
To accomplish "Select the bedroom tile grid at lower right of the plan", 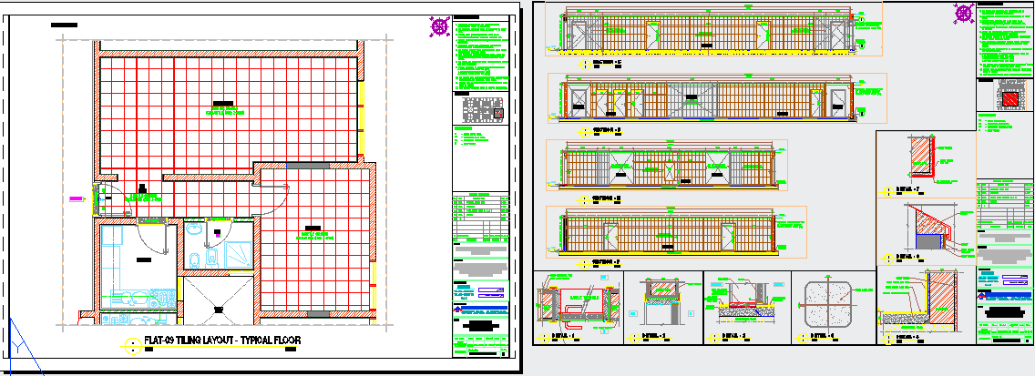I will [314, 241].
